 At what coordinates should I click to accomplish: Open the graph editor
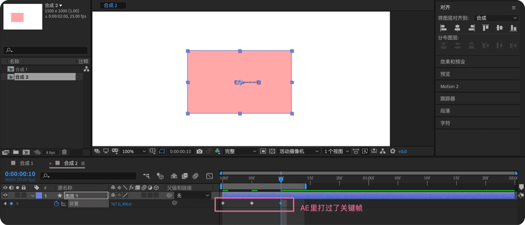click(x=210, y=176)
